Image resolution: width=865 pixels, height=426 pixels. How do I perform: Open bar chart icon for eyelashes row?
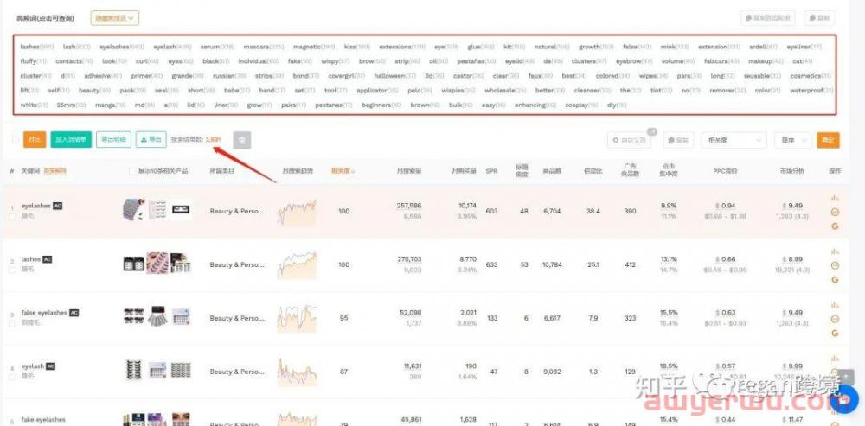pos(835,198)
